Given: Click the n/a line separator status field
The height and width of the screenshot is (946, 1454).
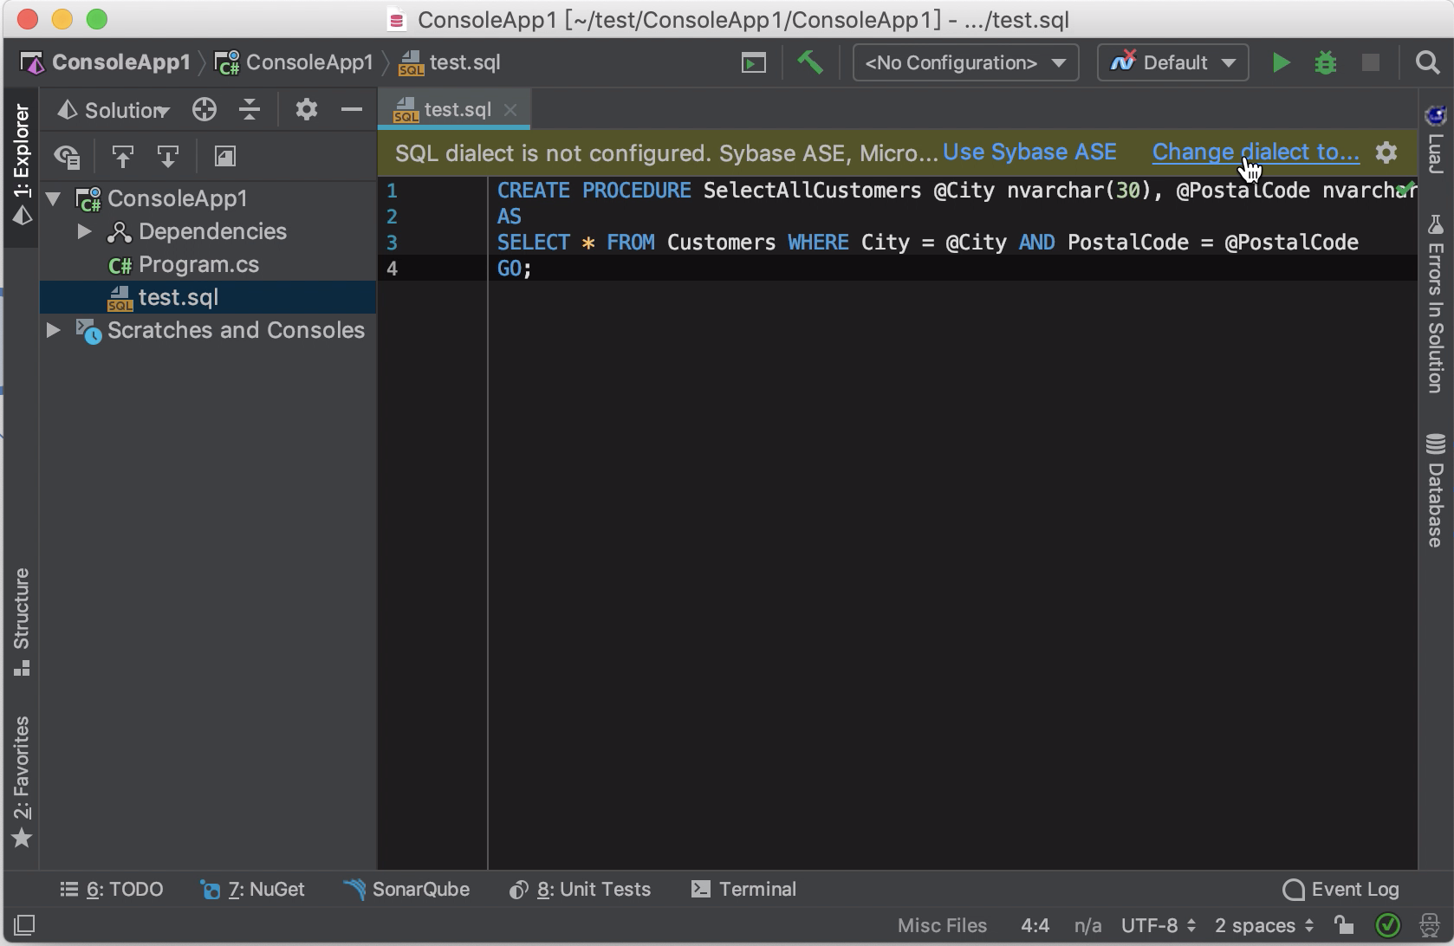Looking at the screenshot, I should [x=1087, y=926].
